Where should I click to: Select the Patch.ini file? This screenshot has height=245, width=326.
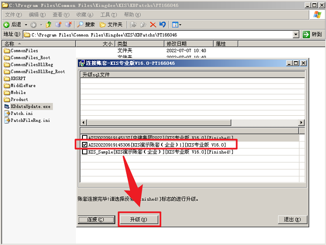point(21,113)
